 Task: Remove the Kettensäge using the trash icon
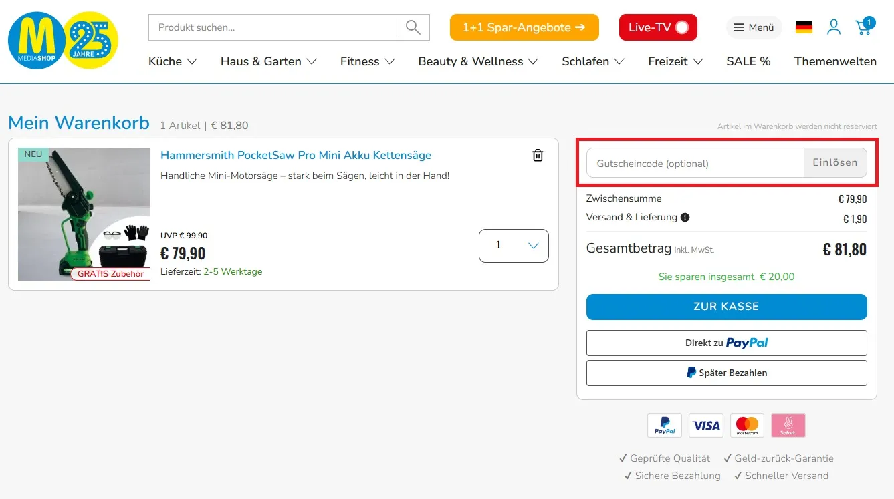click(x=537, y=154)
